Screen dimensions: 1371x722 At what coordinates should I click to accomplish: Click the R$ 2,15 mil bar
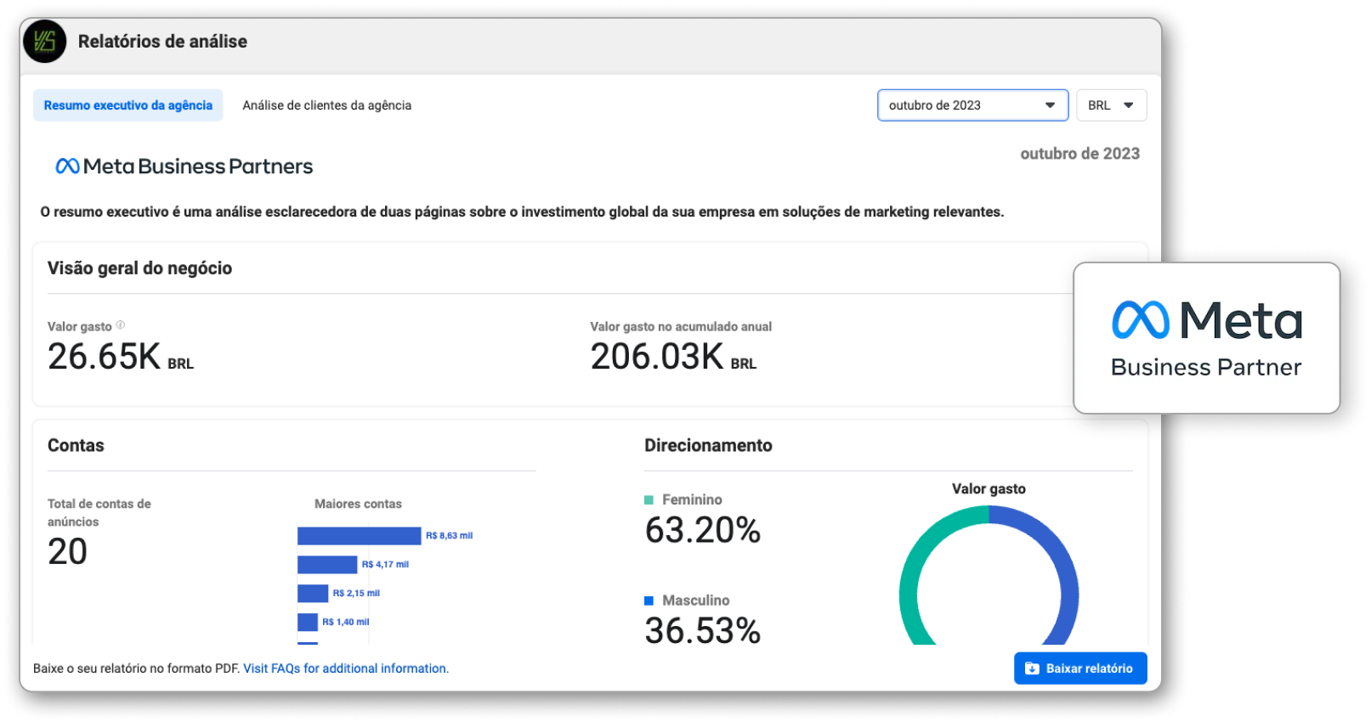click(313, 594)
